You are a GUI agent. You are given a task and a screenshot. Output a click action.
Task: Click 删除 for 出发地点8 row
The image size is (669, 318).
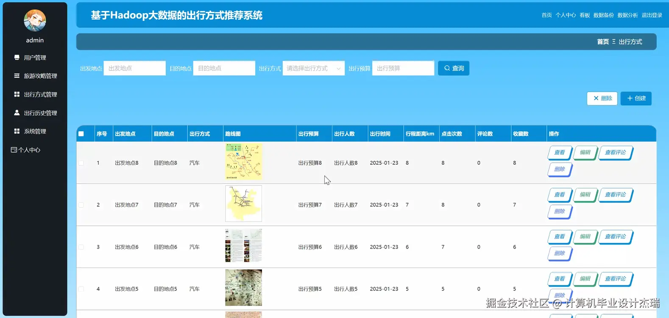coord(560,169)
